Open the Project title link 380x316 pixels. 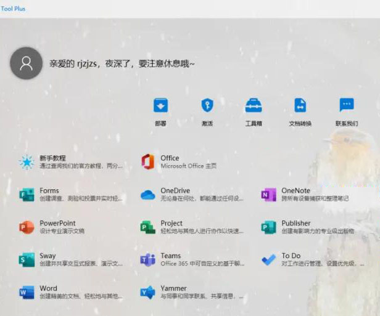coord(171,223)
